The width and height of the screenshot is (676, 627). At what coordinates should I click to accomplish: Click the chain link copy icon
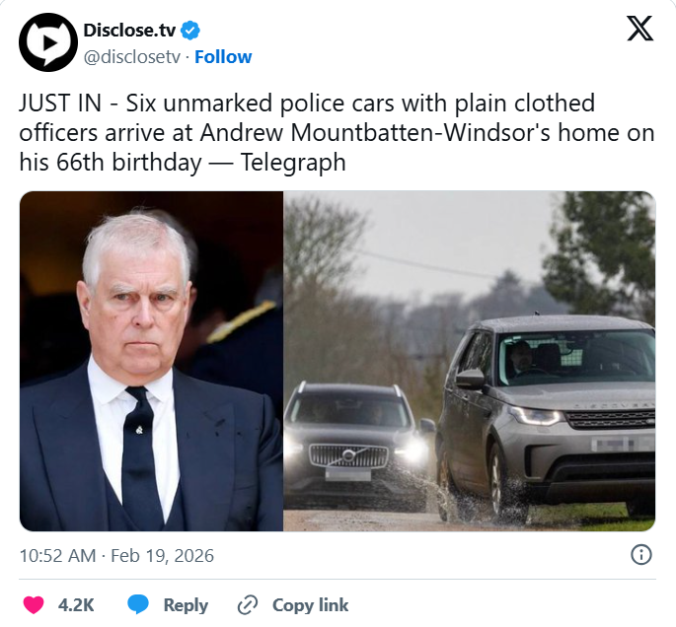[248, 604]
